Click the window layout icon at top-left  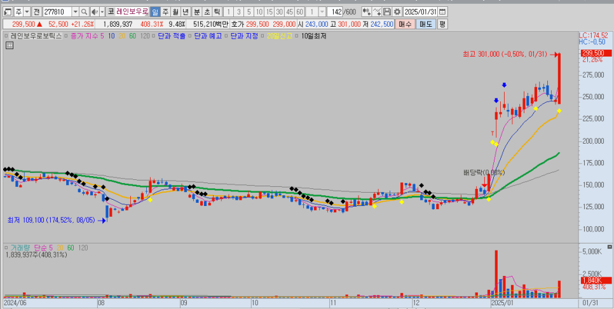tap(7, 12)
